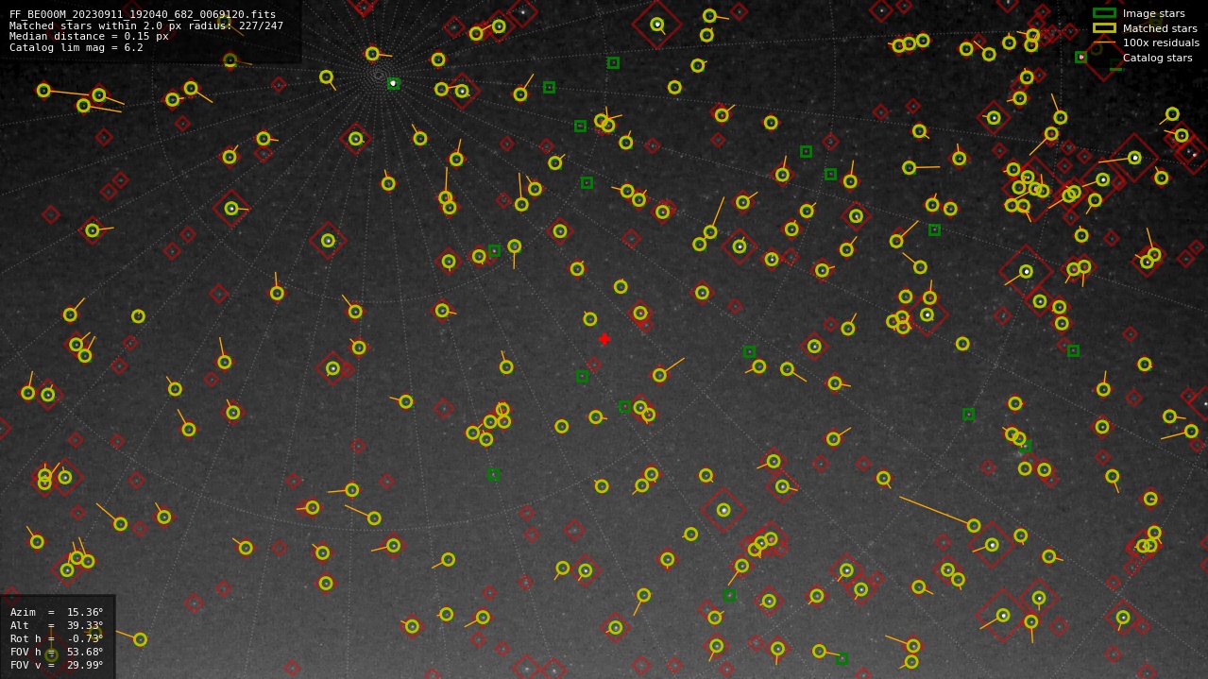
Task: Click the 'Azim = 15.36°' readout
Action: pyautogui.click(x=57, y=613)
